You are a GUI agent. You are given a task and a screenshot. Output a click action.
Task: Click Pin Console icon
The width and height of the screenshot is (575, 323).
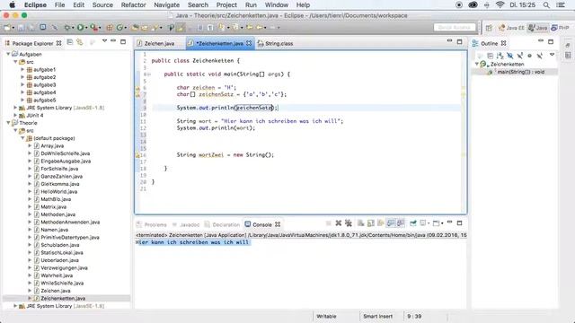pyautogui.click(x=413, y=223)
